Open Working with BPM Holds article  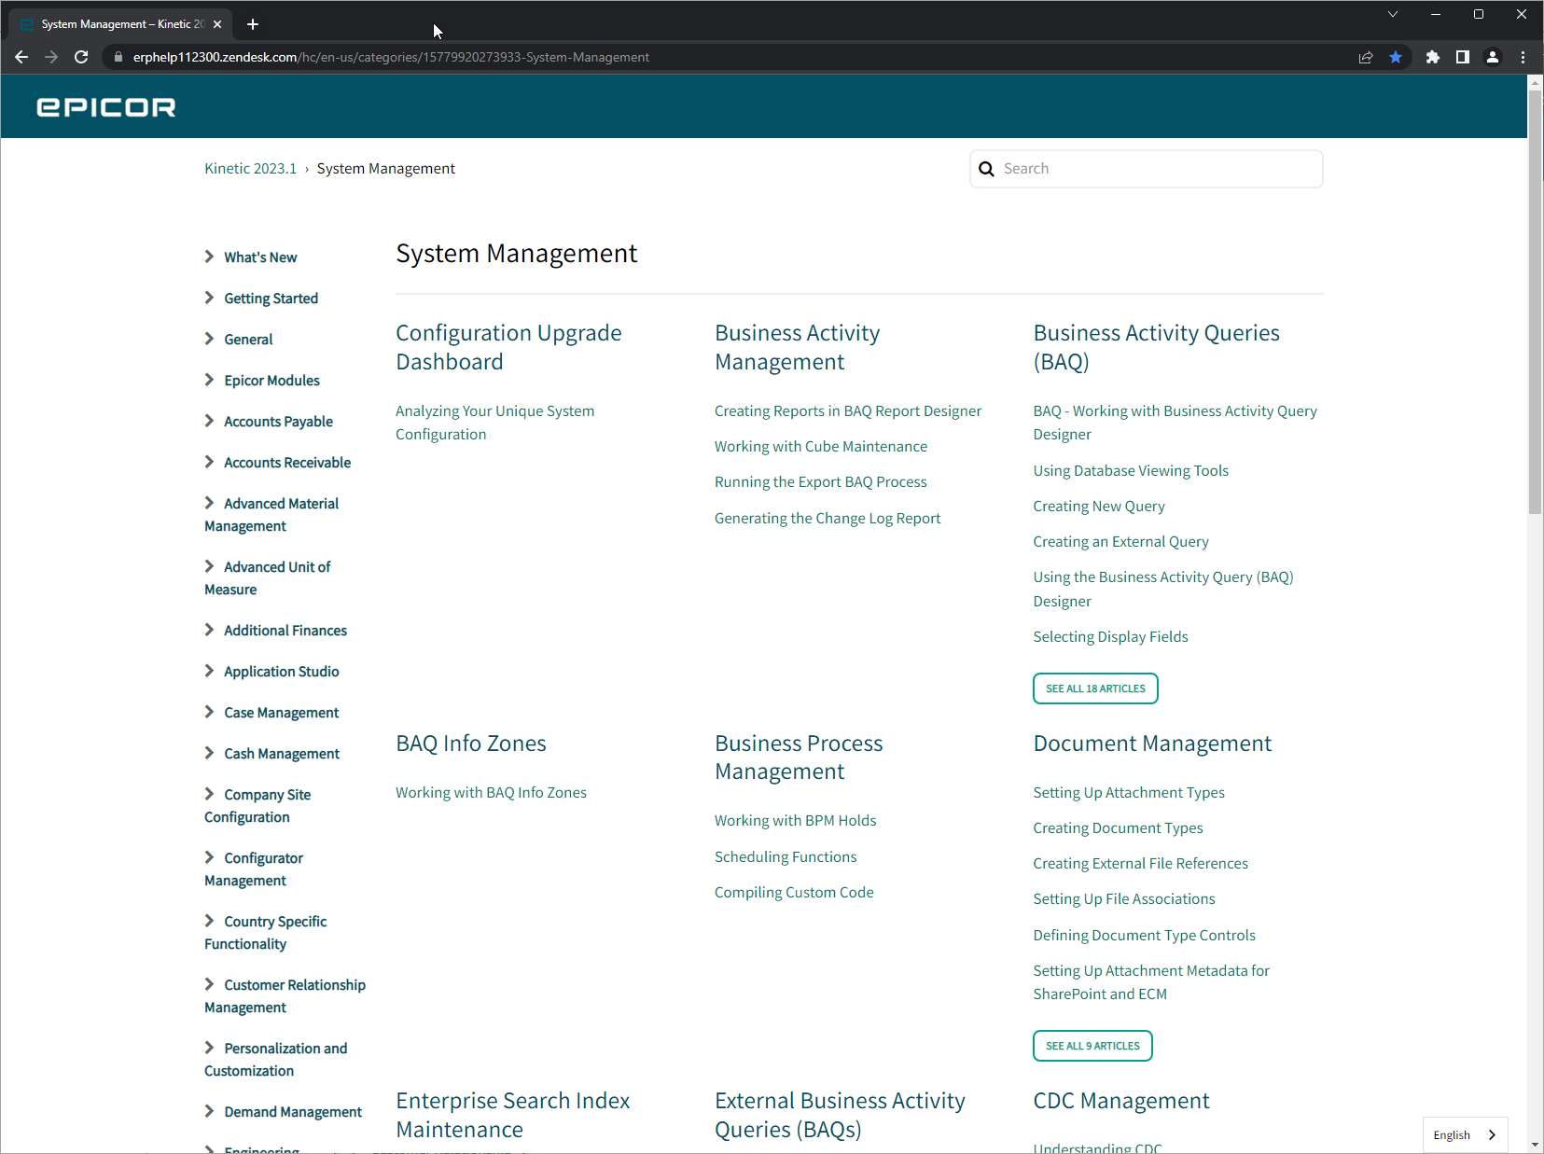795,821
